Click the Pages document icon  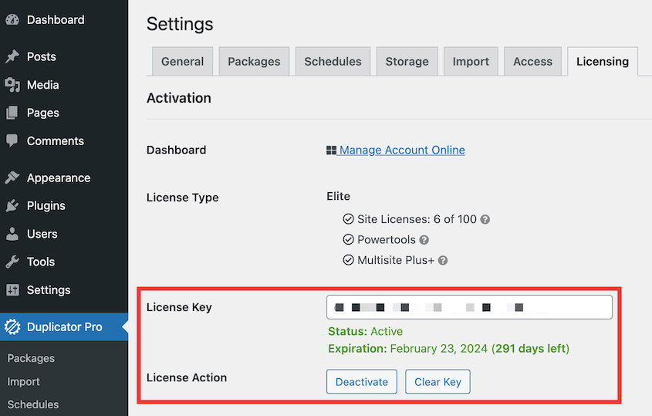pyautogui.click(x=12, y=113)
